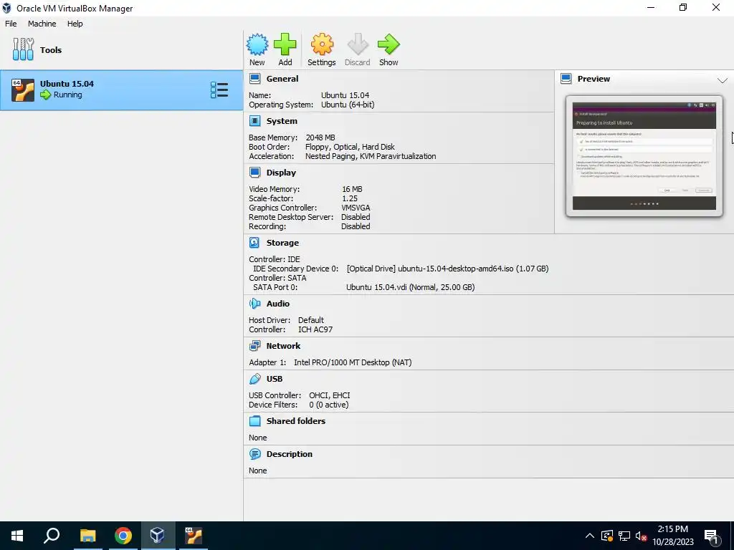The width and height of the screenshot is (734, 550).
Task: Open the Storage section header link
Action: (x=282, y=243)
